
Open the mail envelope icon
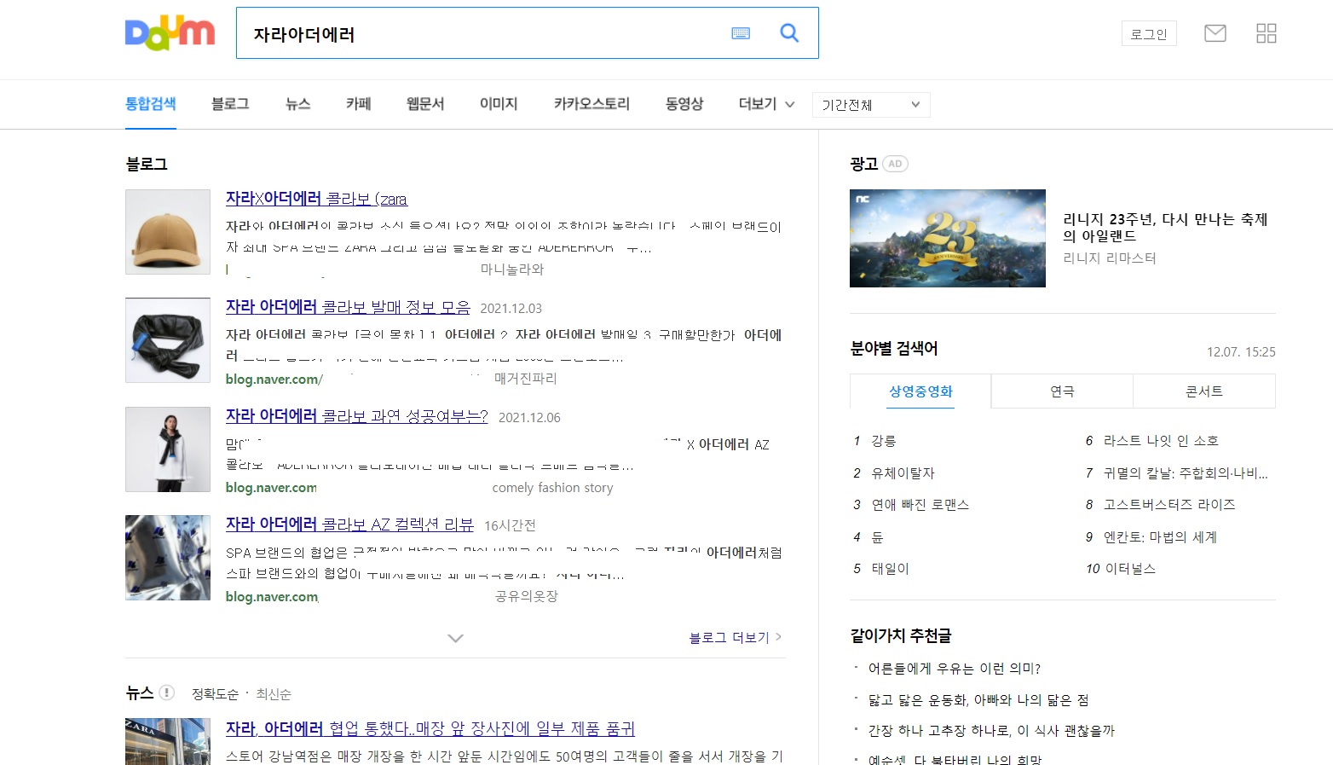(1215, 33)
